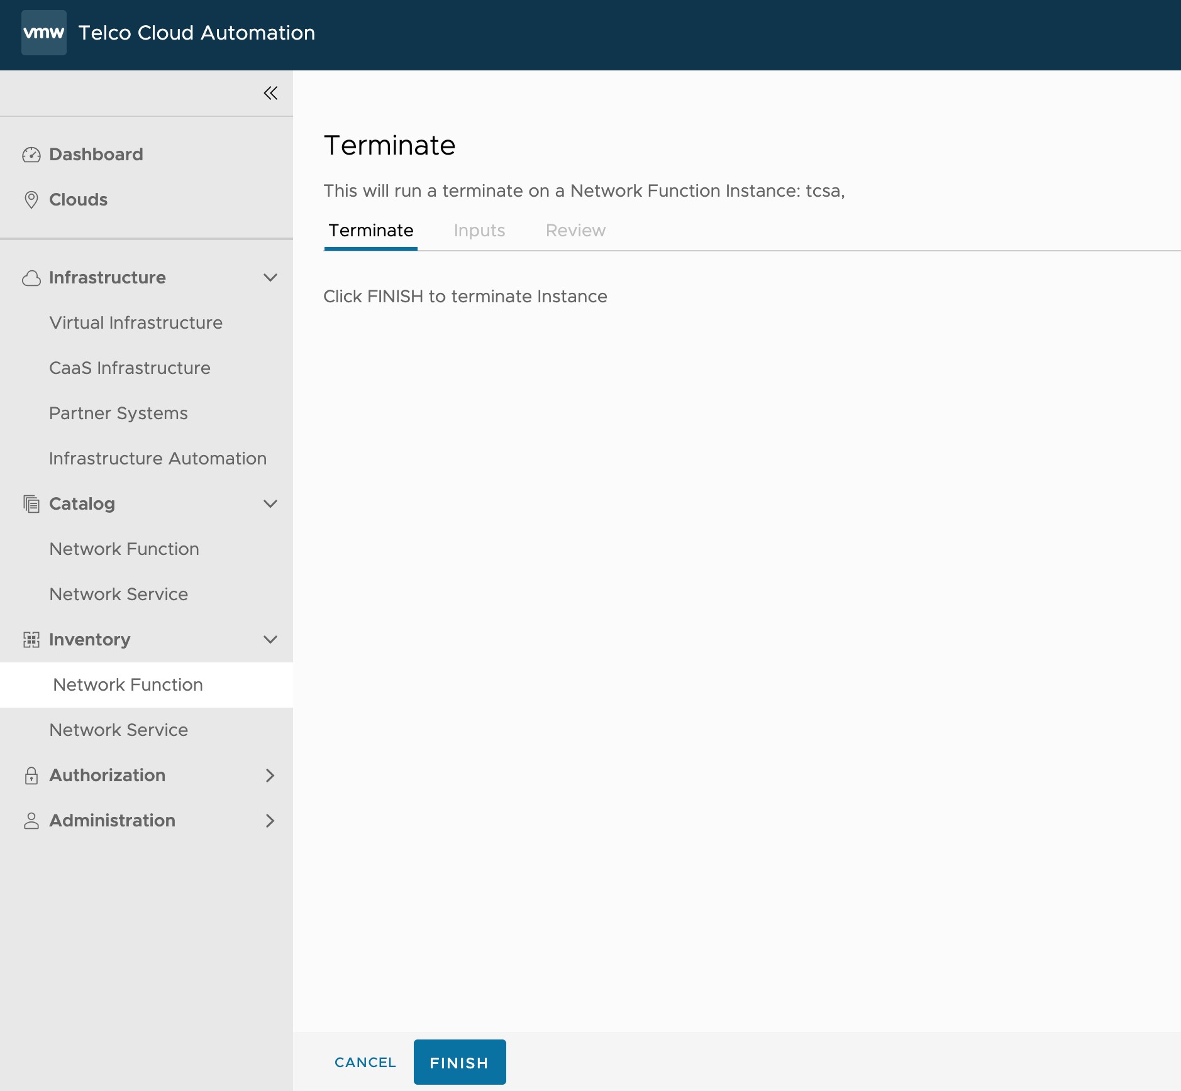Click the Authorization padlock icon

point(31,776)
